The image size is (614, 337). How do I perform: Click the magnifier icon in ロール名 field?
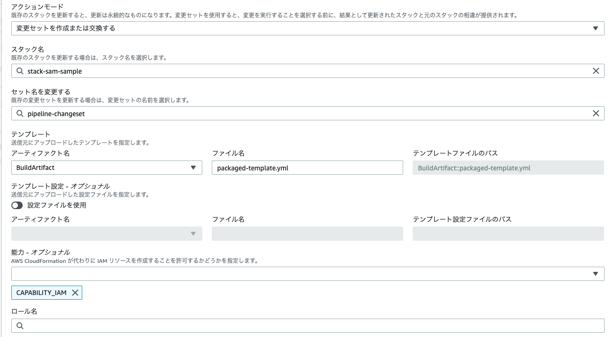[x=19, y=326]
